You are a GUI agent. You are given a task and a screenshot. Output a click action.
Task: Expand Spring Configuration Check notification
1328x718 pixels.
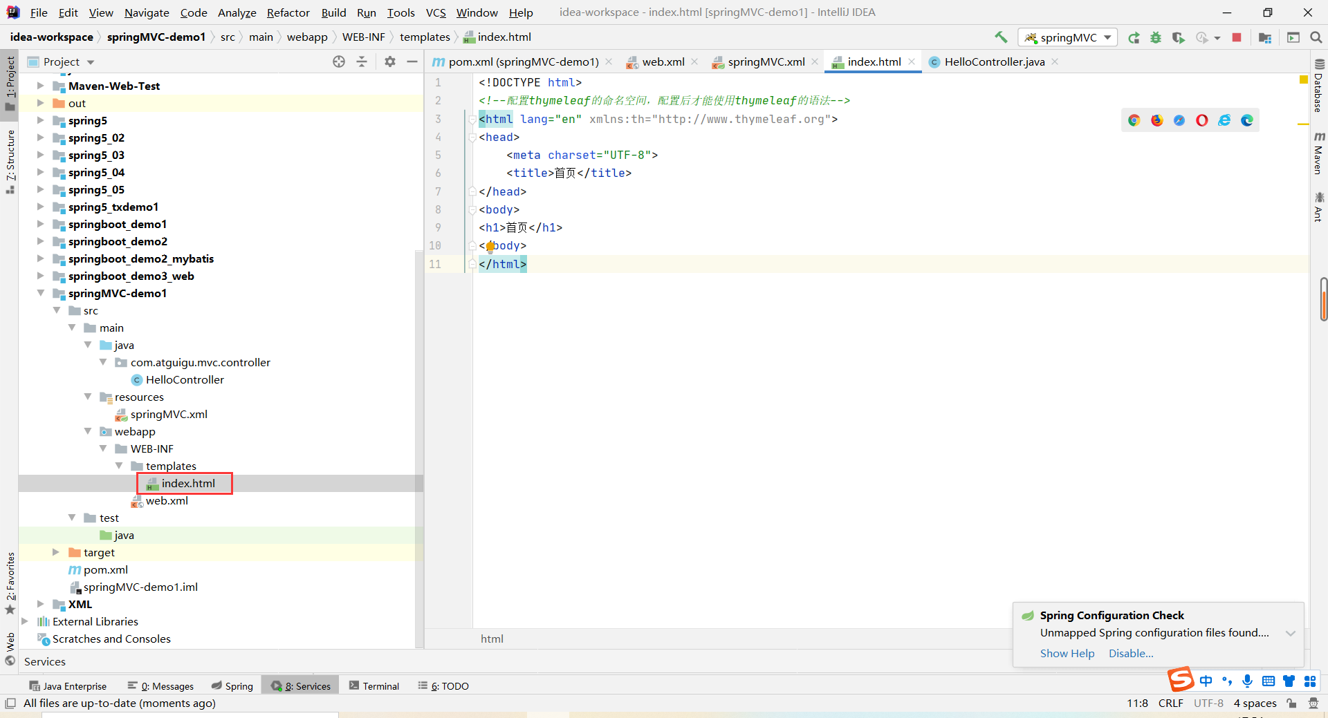1290,634
